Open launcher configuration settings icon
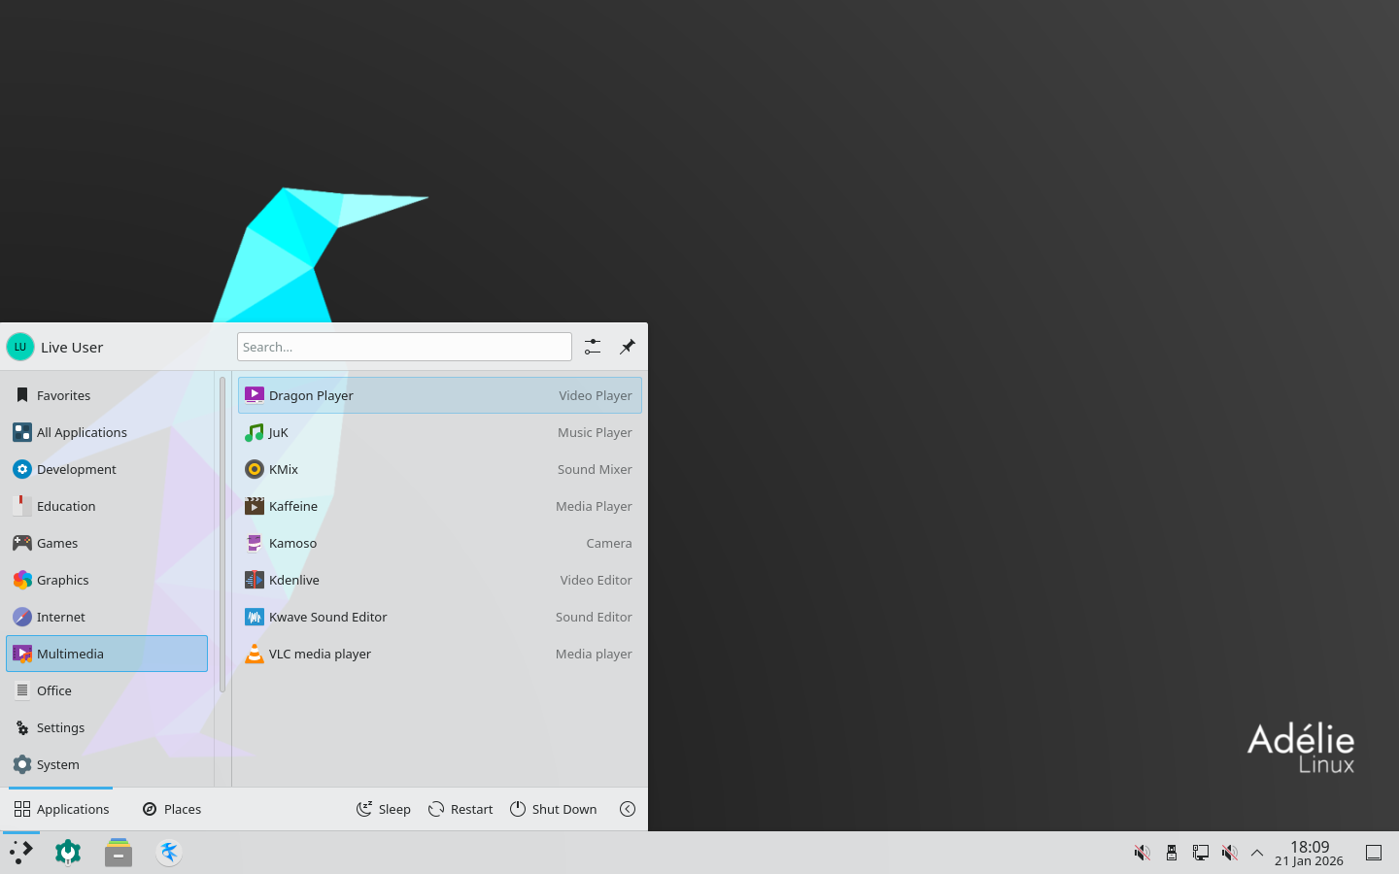Screen dimensions: 1399x874 pos(593,347)
